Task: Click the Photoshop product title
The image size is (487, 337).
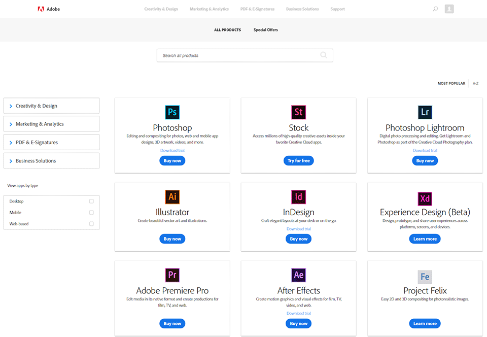Action: 172,128
